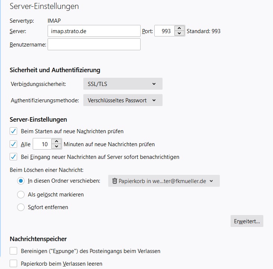Viewport: 273px width, 269px height.
Task: Select Als gelöscht markieren option
Action: pos(21,195)
